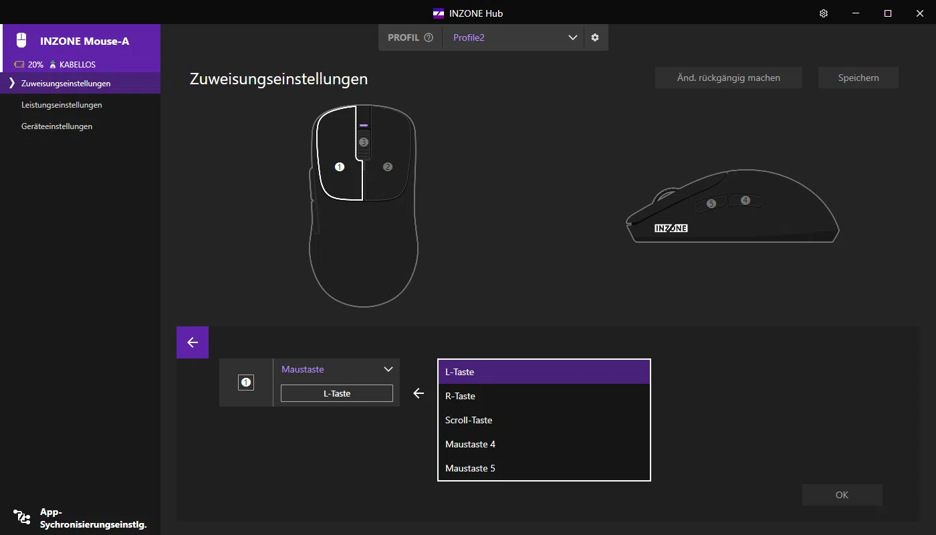936x535 pixels.
Task: Select side button 4 on mouse diagram
Action: (x=745, y=200)
